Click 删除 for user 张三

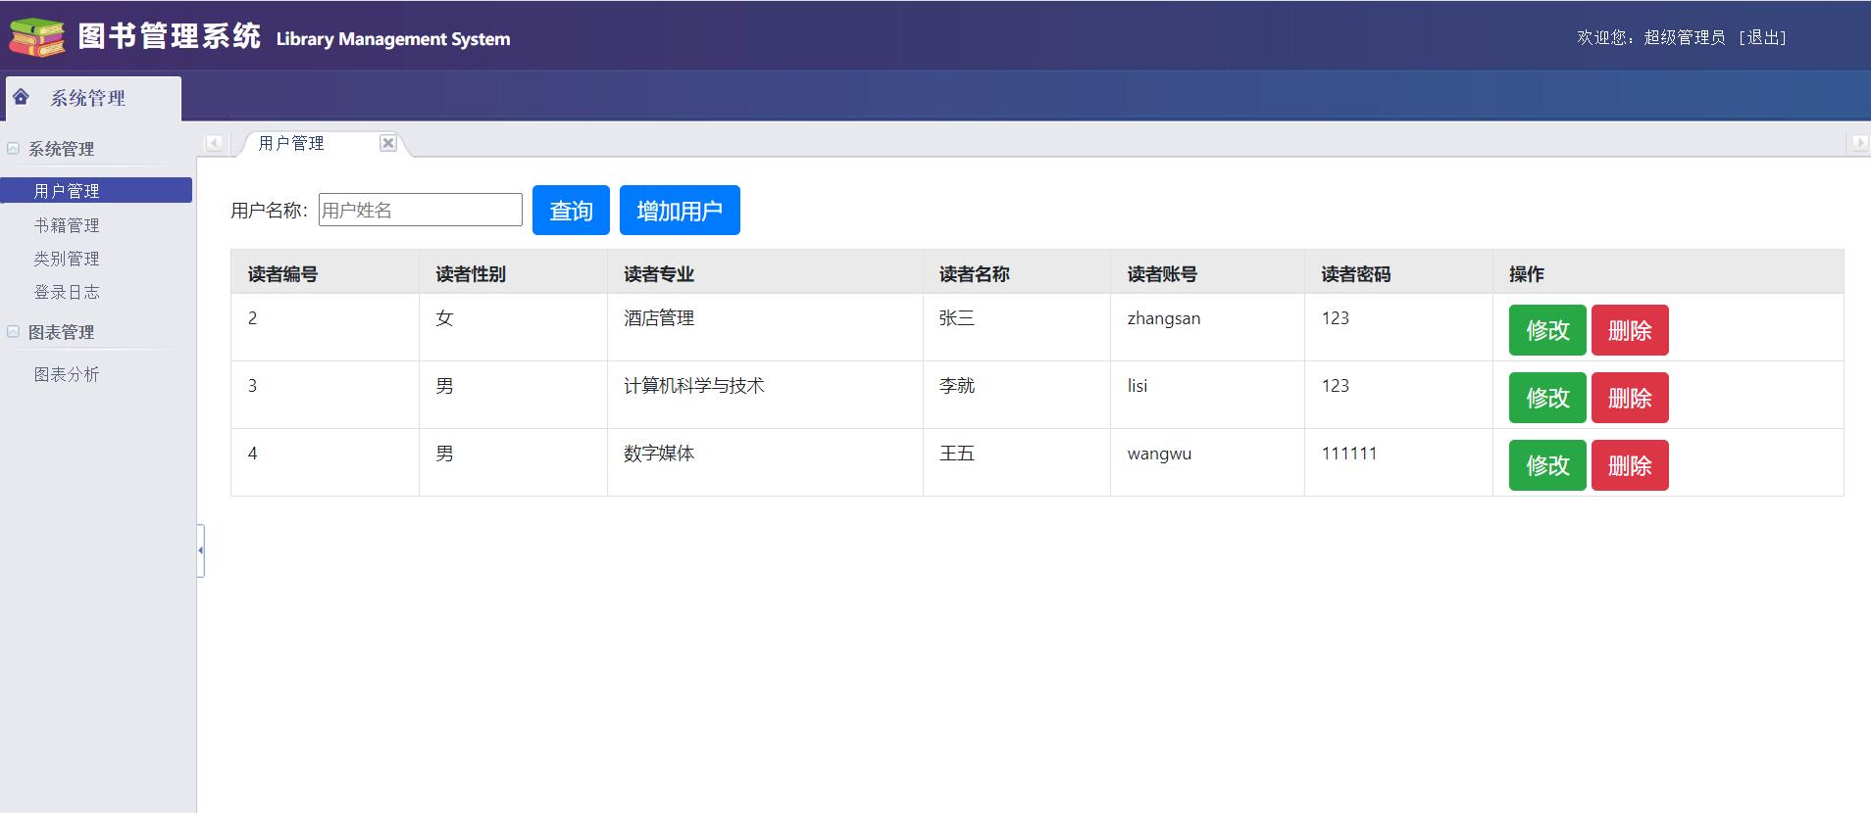pos(1630,330)
